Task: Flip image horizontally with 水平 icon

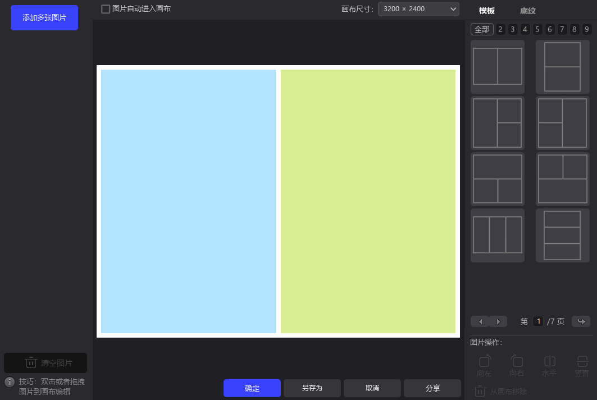Action: pos(549,366)
